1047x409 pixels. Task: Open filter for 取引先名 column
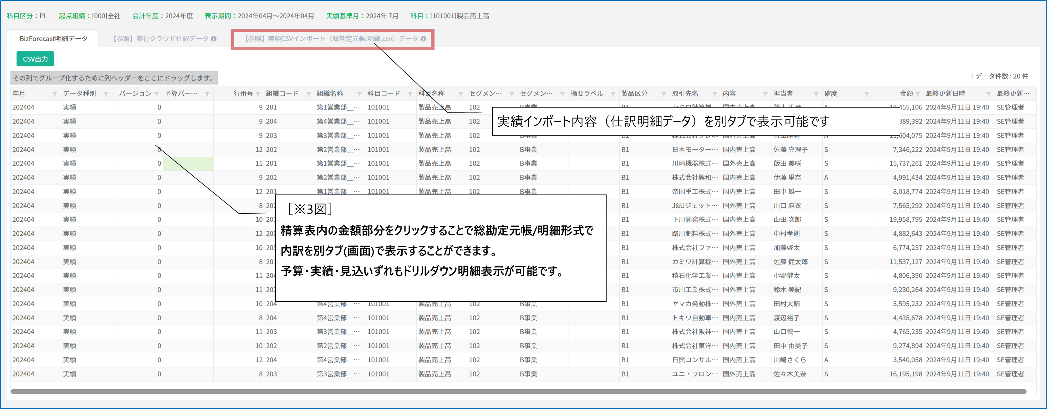(714, 94)
